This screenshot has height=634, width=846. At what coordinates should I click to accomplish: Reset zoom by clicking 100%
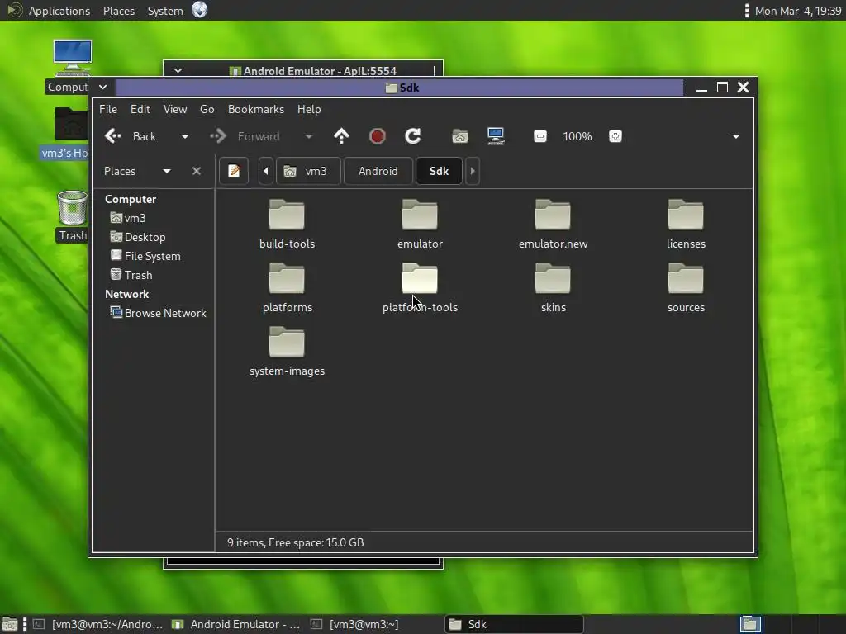click(x=577, y=136)
